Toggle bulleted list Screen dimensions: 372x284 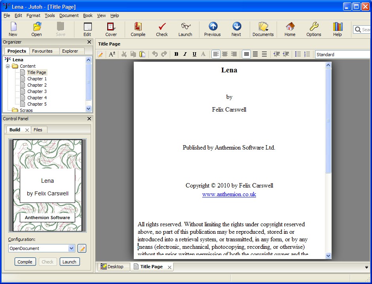[x=298, y=54]
